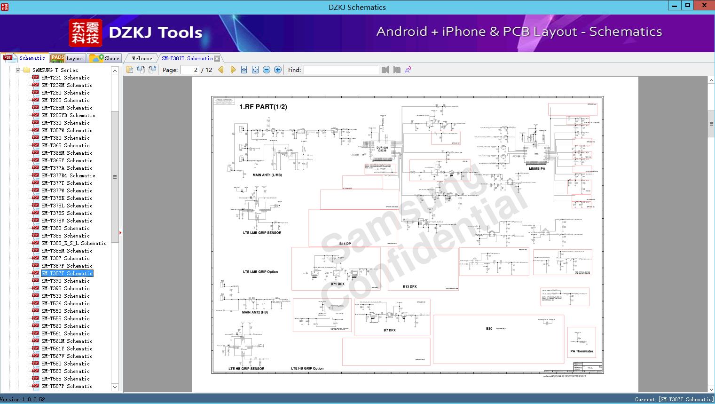Open the Share tab
This screenshot has width=715, height=404.
point(105,58)
